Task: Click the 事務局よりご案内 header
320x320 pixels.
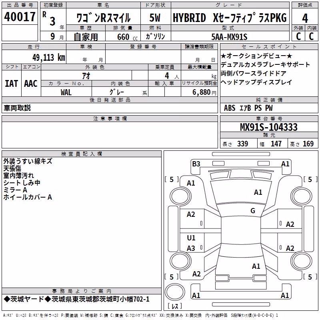Action: tap(82, 291)
